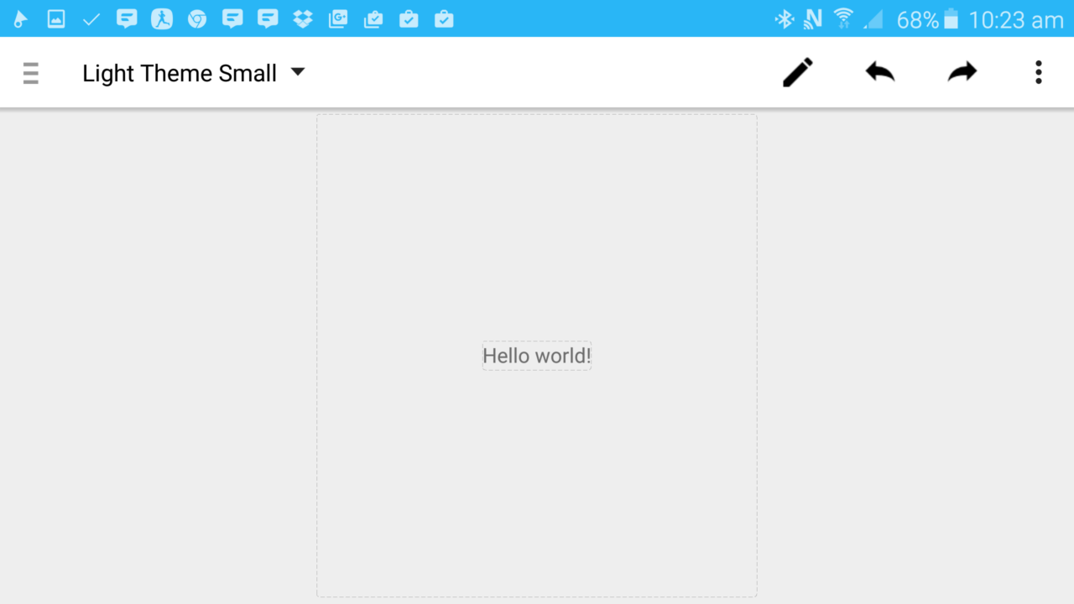Tap the pencil edit icon
Screen dimensions: 1074x604
pos(796,72)
